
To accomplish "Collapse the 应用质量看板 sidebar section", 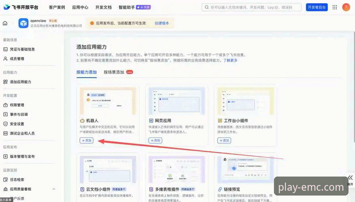I will coord(54,189).
